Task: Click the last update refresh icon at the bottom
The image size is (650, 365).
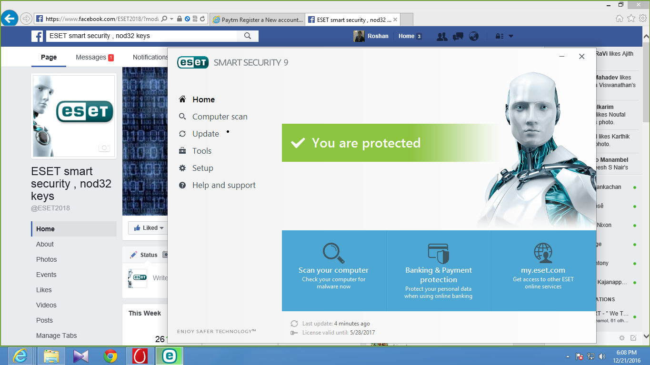Action: (294, 324)
